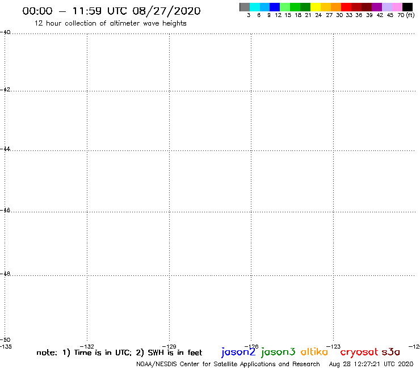Click the '45' label under the color scale
Screen dimensions: 420x369
click(390, 15)
